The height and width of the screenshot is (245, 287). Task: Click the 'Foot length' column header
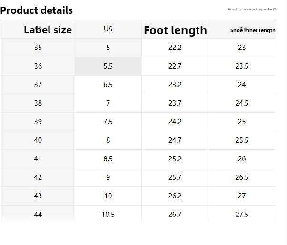[175, 30]
